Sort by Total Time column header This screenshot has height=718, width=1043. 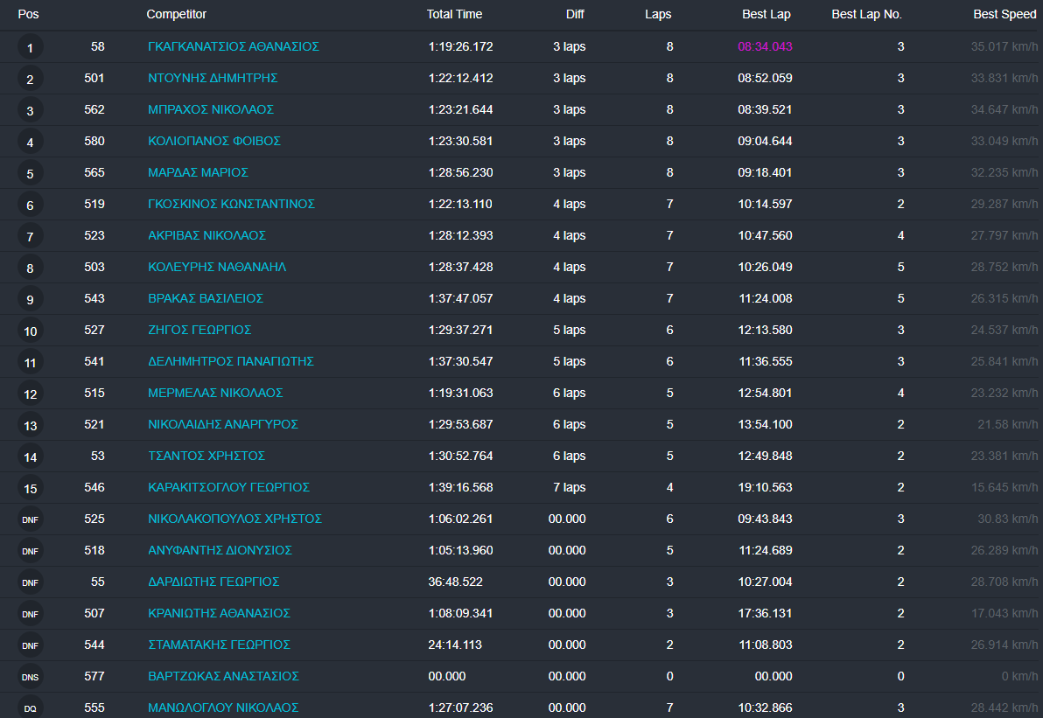(x=454, y=14)
